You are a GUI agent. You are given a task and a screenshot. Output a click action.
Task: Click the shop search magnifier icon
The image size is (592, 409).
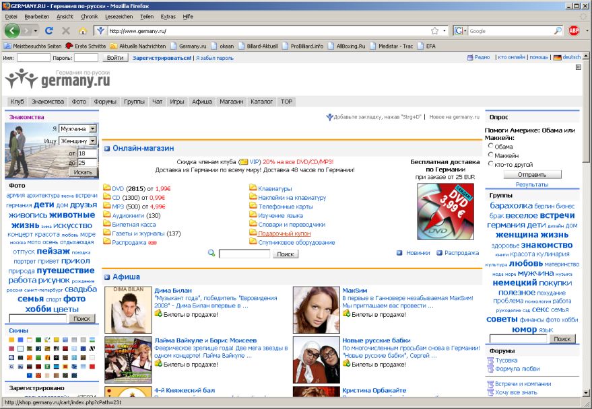tap(211, 253)
